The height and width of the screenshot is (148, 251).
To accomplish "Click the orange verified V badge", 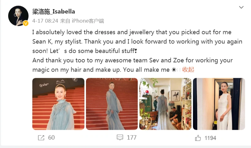I will pos(26,23).
